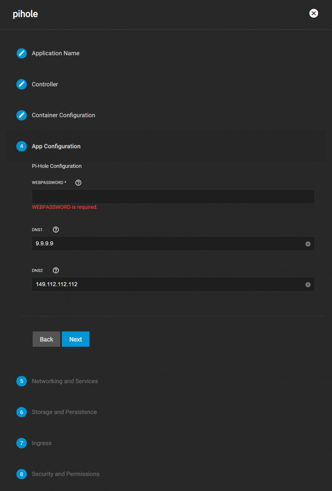This screenshot has width=332, height=491.
Task: Close the pihole install dialog
Action: click(313, 13)
